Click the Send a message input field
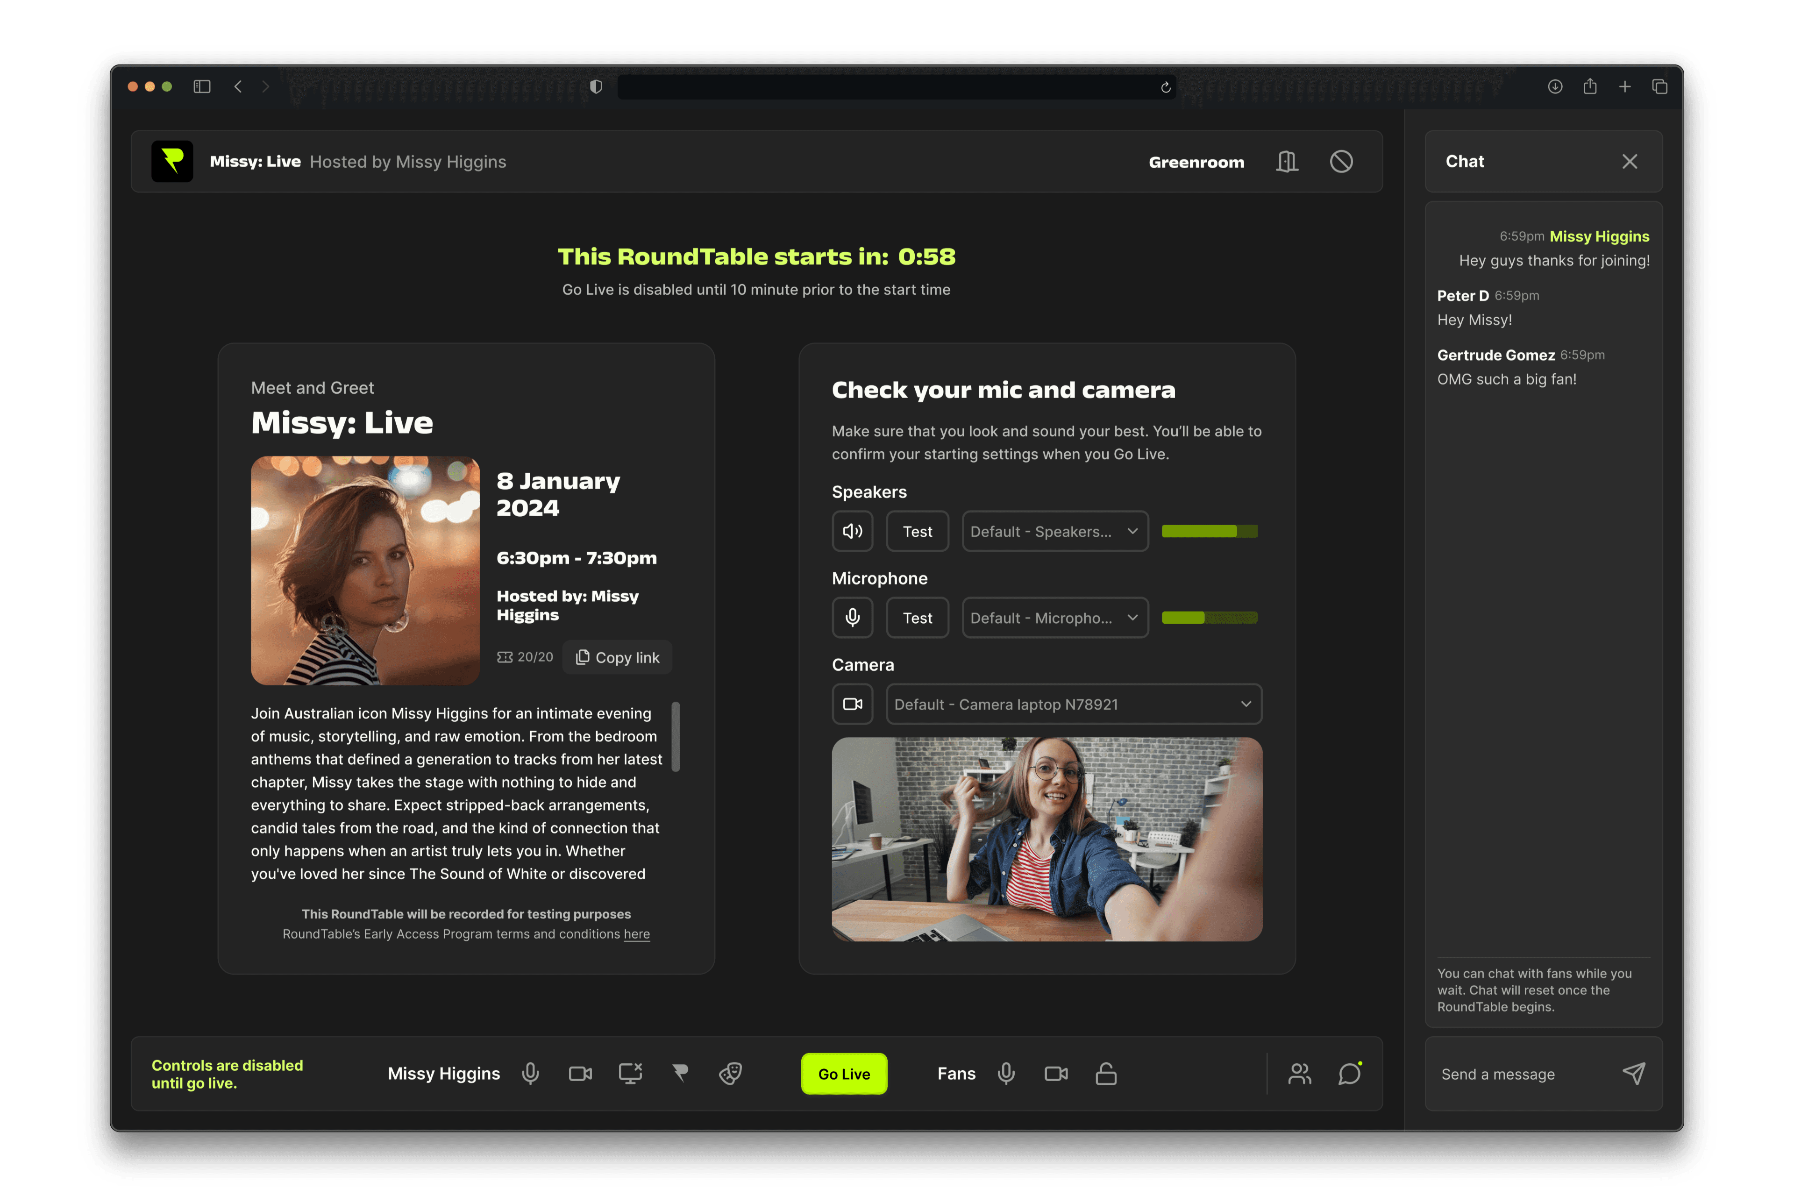Viewport: 1794px width, 1196px height. click(x=1518, y=1073)
